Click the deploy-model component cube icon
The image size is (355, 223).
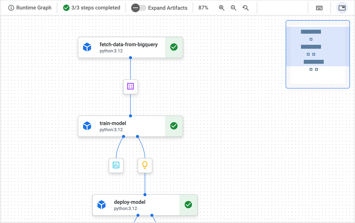[101, 204]
